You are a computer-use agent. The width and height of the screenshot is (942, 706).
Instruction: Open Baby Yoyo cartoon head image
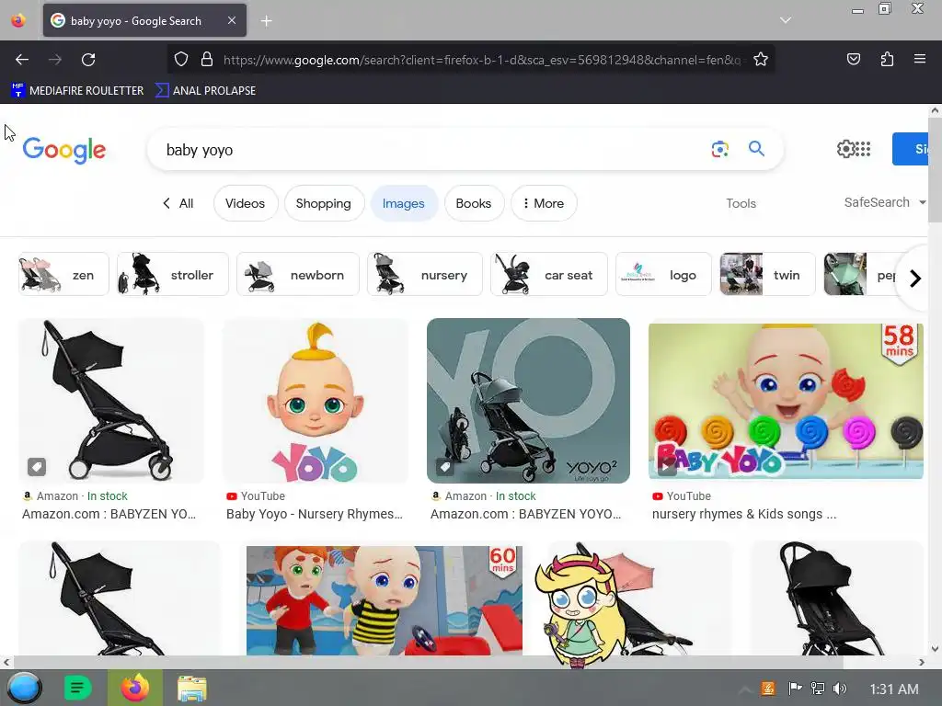click(x=316, y=401)
